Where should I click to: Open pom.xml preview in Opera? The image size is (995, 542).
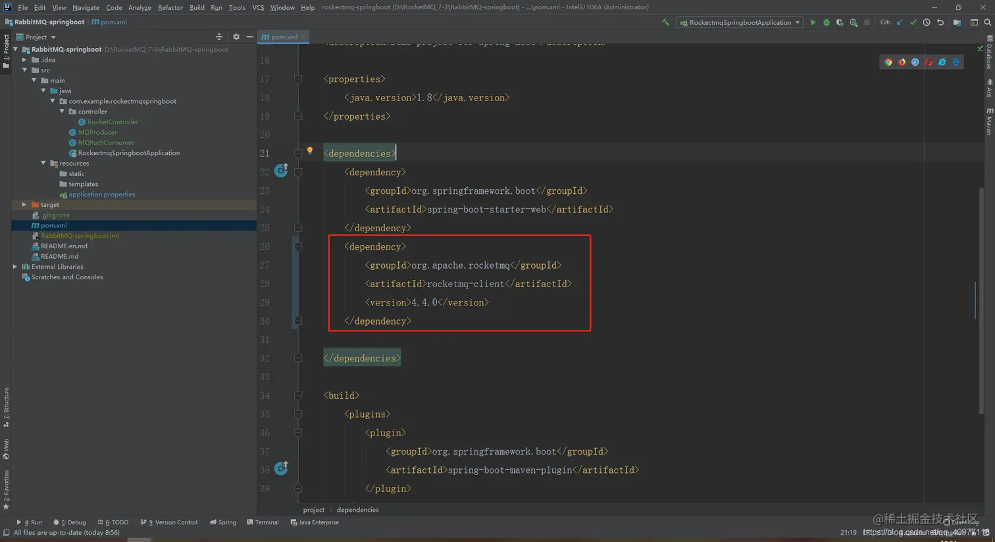[x=929, y=62]
